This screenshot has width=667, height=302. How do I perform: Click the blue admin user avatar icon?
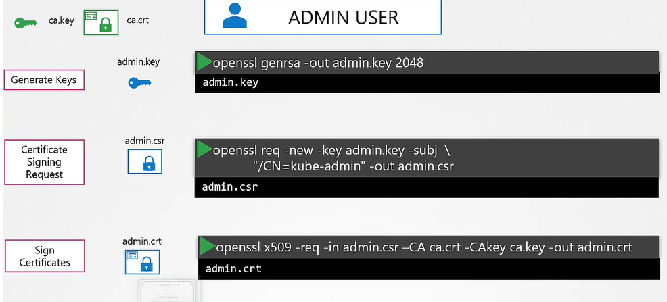(235, 17)
